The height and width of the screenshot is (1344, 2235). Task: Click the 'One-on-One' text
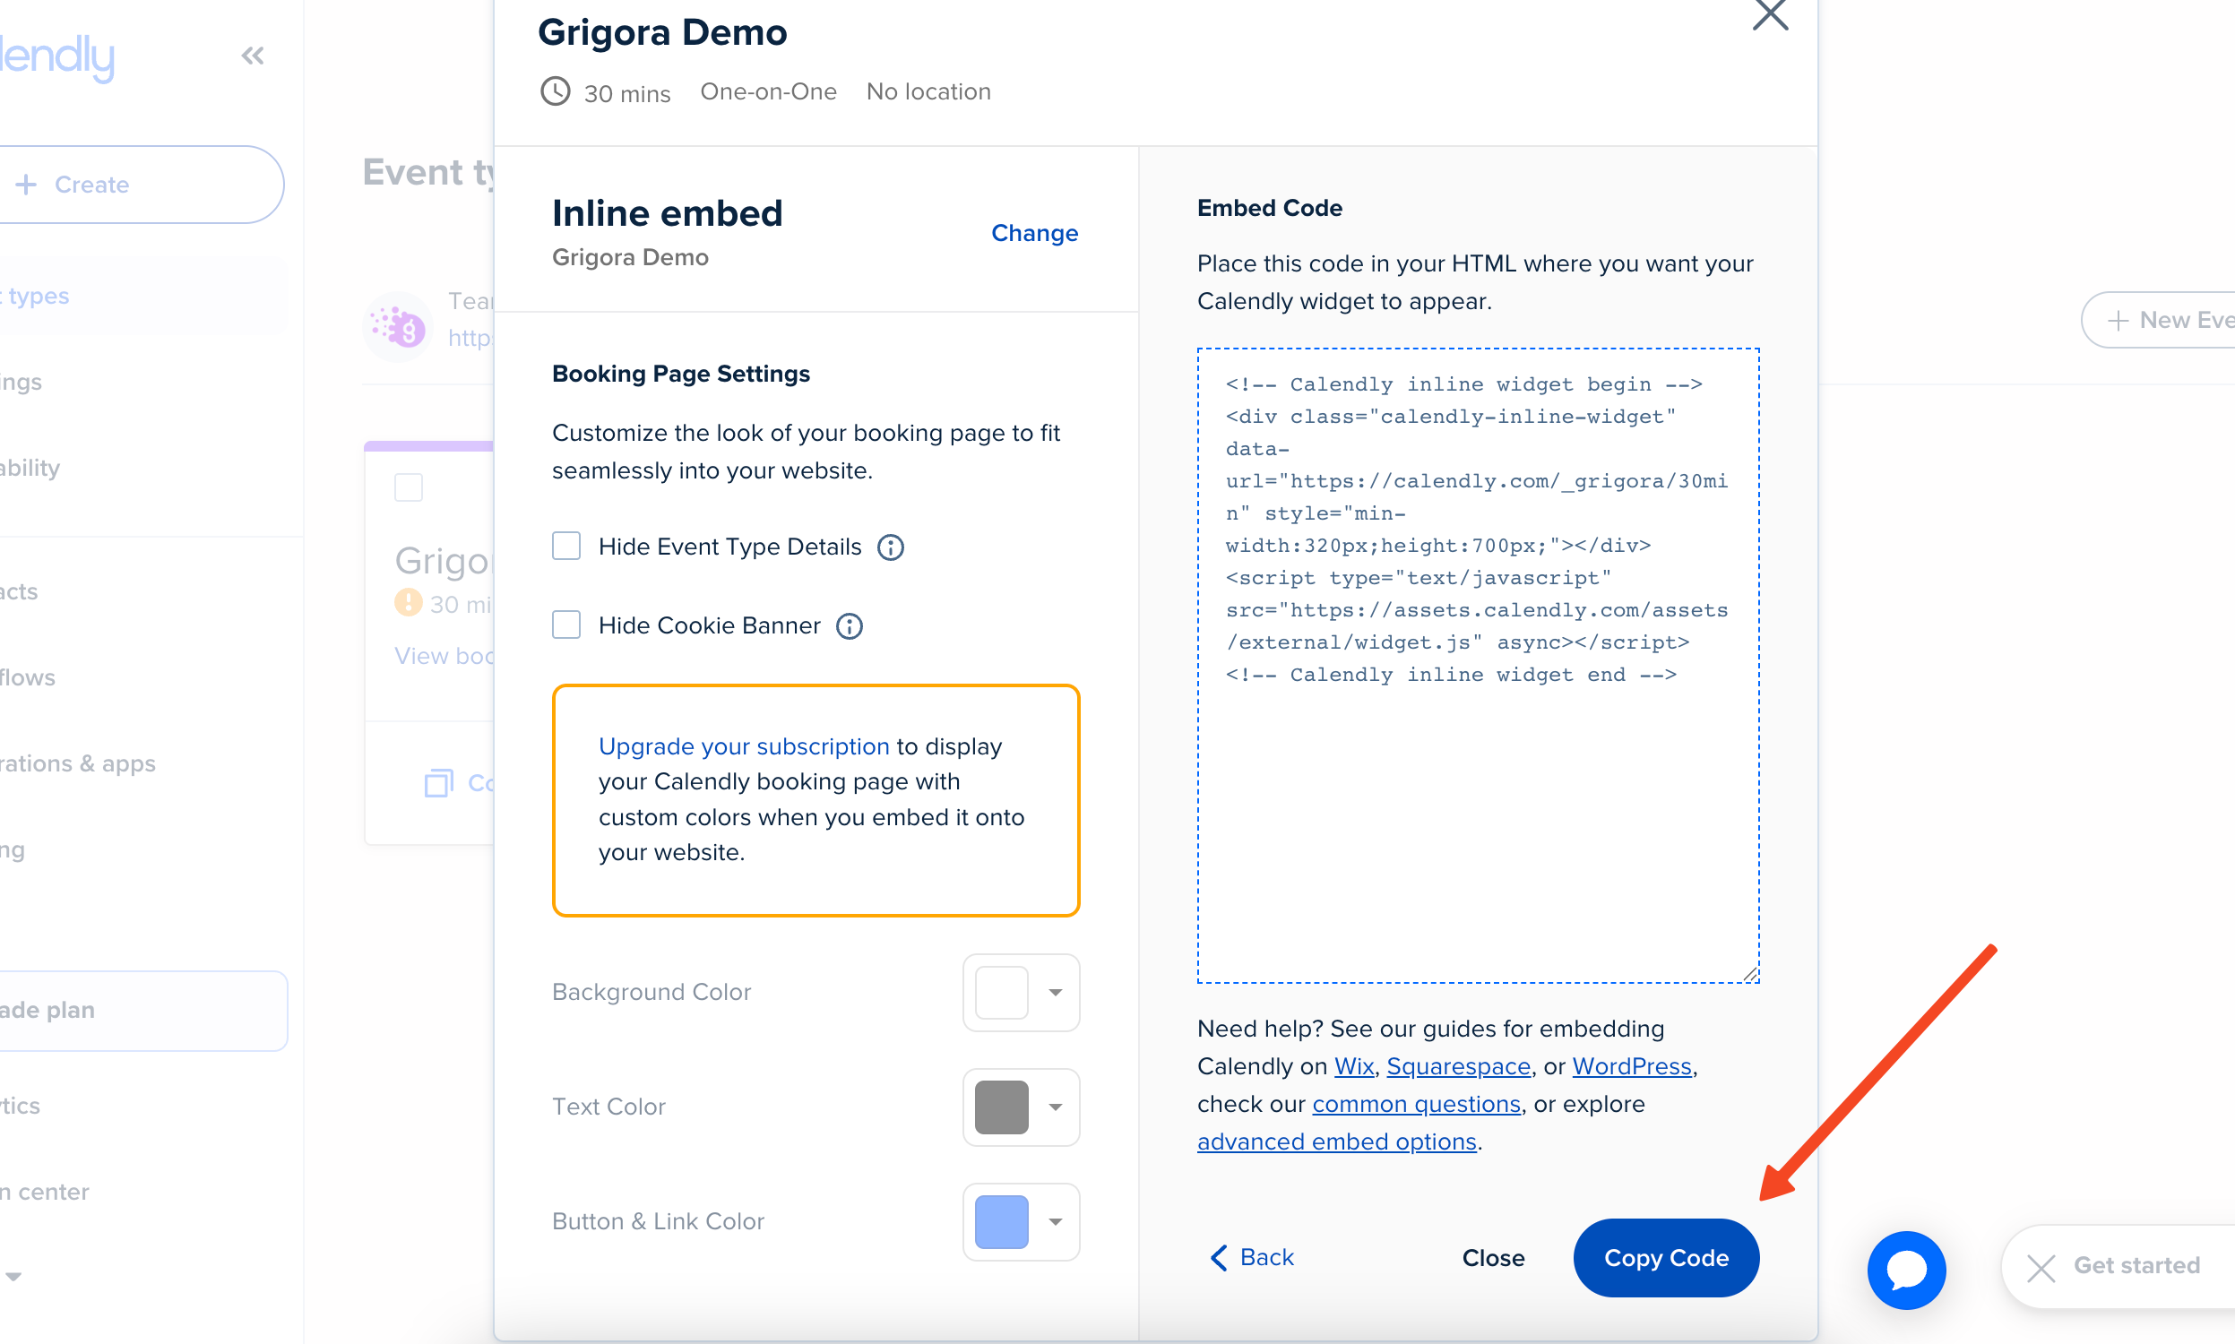tap(768, 91)
